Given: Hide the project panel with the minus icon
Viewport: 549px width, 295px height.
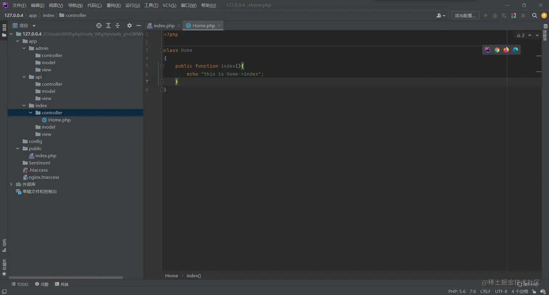Looking at the screenshot, I should pos(138,25).
